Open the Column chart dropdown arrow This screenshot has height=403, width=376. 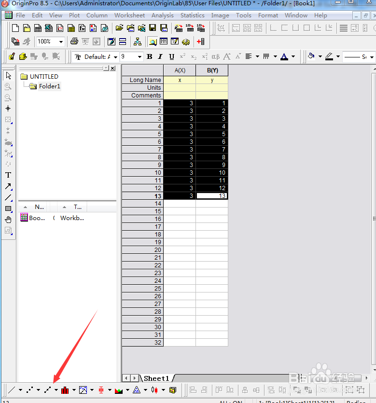[x=74, y=390]
